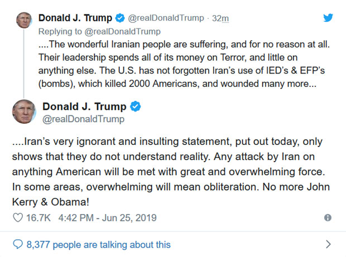Open the Donald J. Trump name in the reply tweet
The image size is (346, 257).
tap(73, 18)
